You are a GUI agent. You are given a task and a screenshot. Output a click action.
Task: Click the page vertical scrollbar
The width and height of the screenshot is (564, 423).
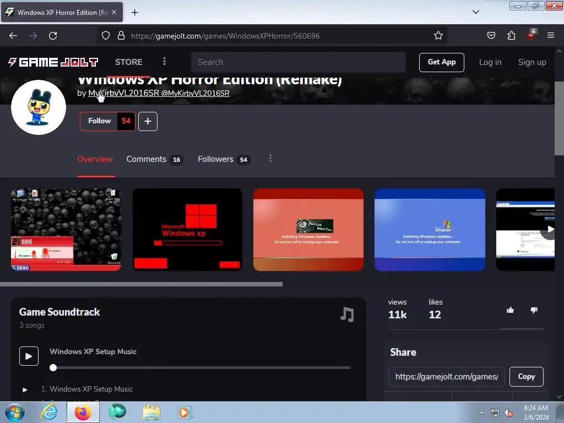[x=559, y=118]
